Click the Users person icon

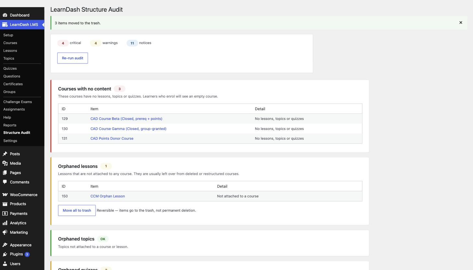(x=5, y=264)
